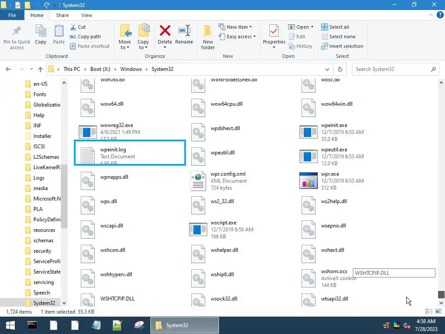Open the Move to dropdown
This screenshot has width=445, height=334.
pos(125,45)
